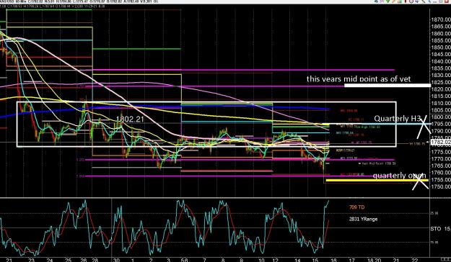
Task: Click the 1830.00 price axis label
Action: pos(441,75)
